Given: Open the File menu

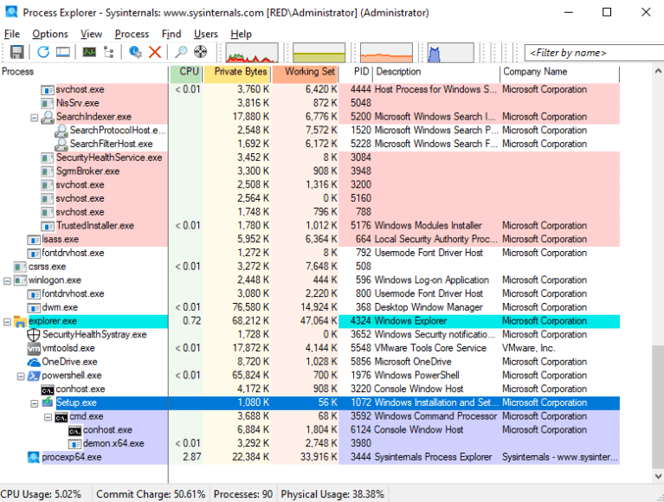Looking at the screenshot, I should point(12,34).
